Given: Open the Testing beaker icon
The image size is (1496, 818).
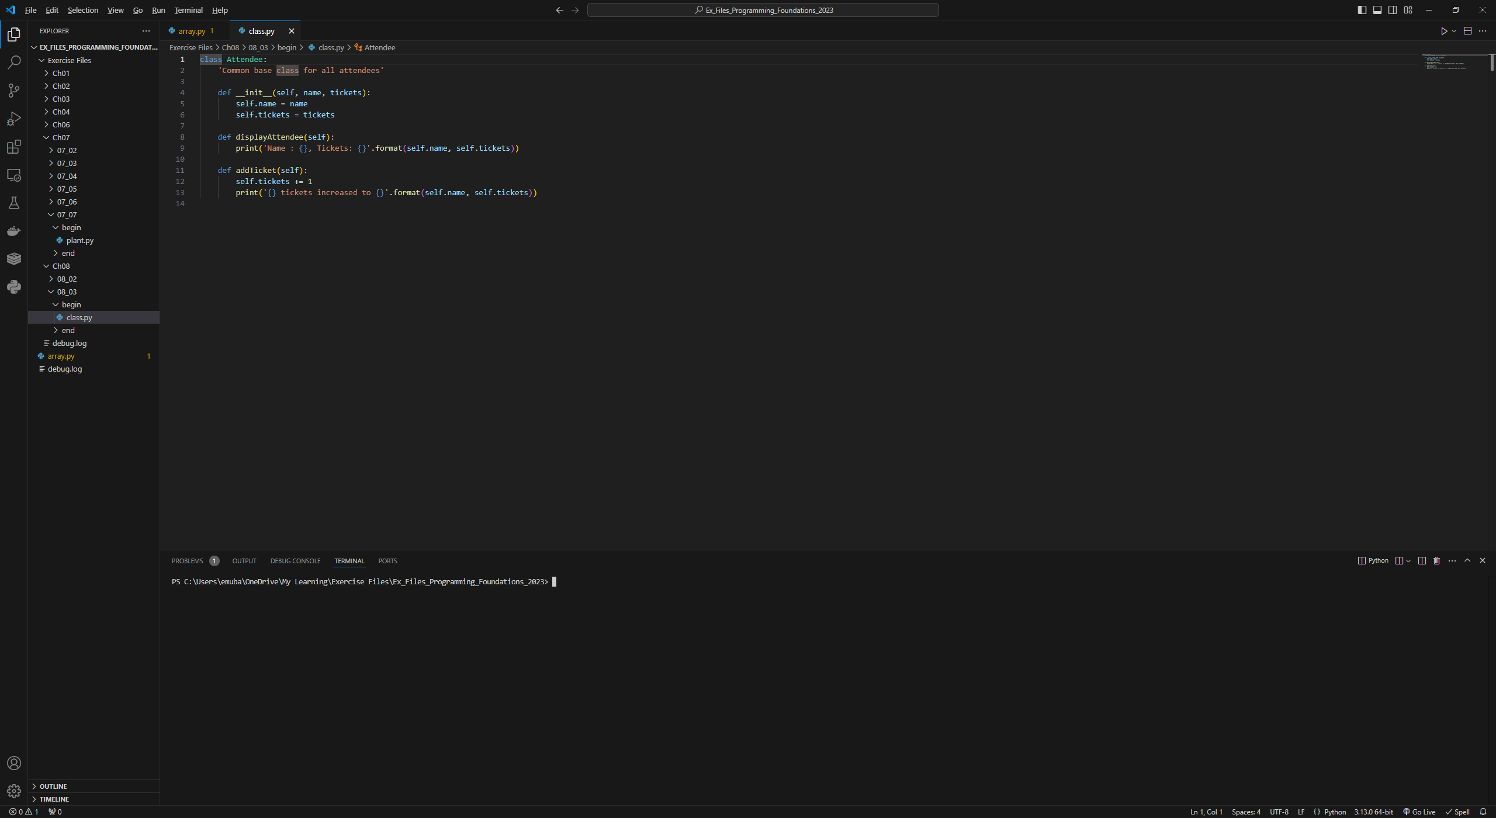Looking at the screenshot, I should (14, 203).
